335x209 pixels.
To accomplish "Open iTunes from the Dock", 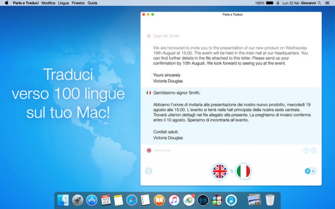I will click(x=174, y=200).
